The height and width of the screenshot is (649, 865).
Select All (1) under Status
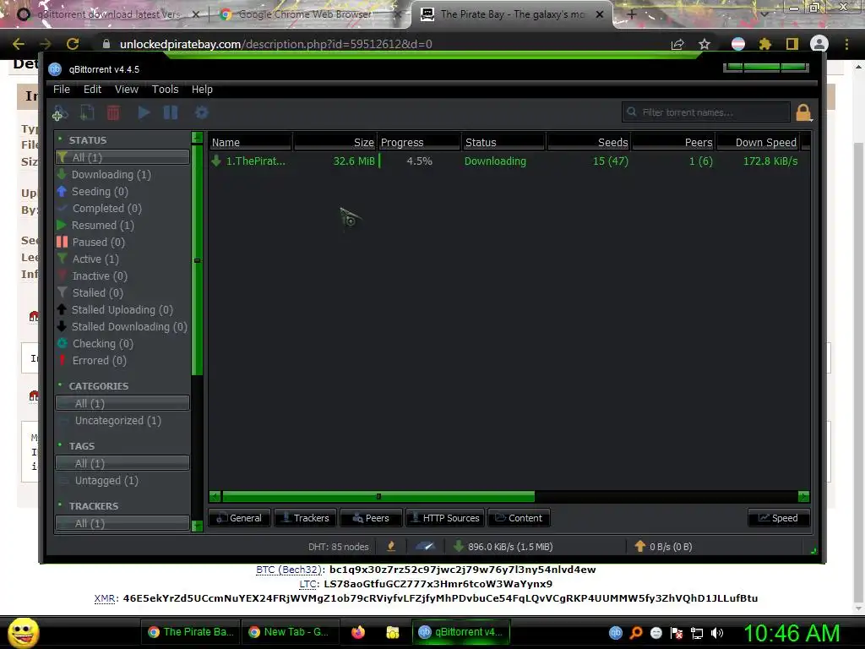pyautogui.click(x=122, y=157)
